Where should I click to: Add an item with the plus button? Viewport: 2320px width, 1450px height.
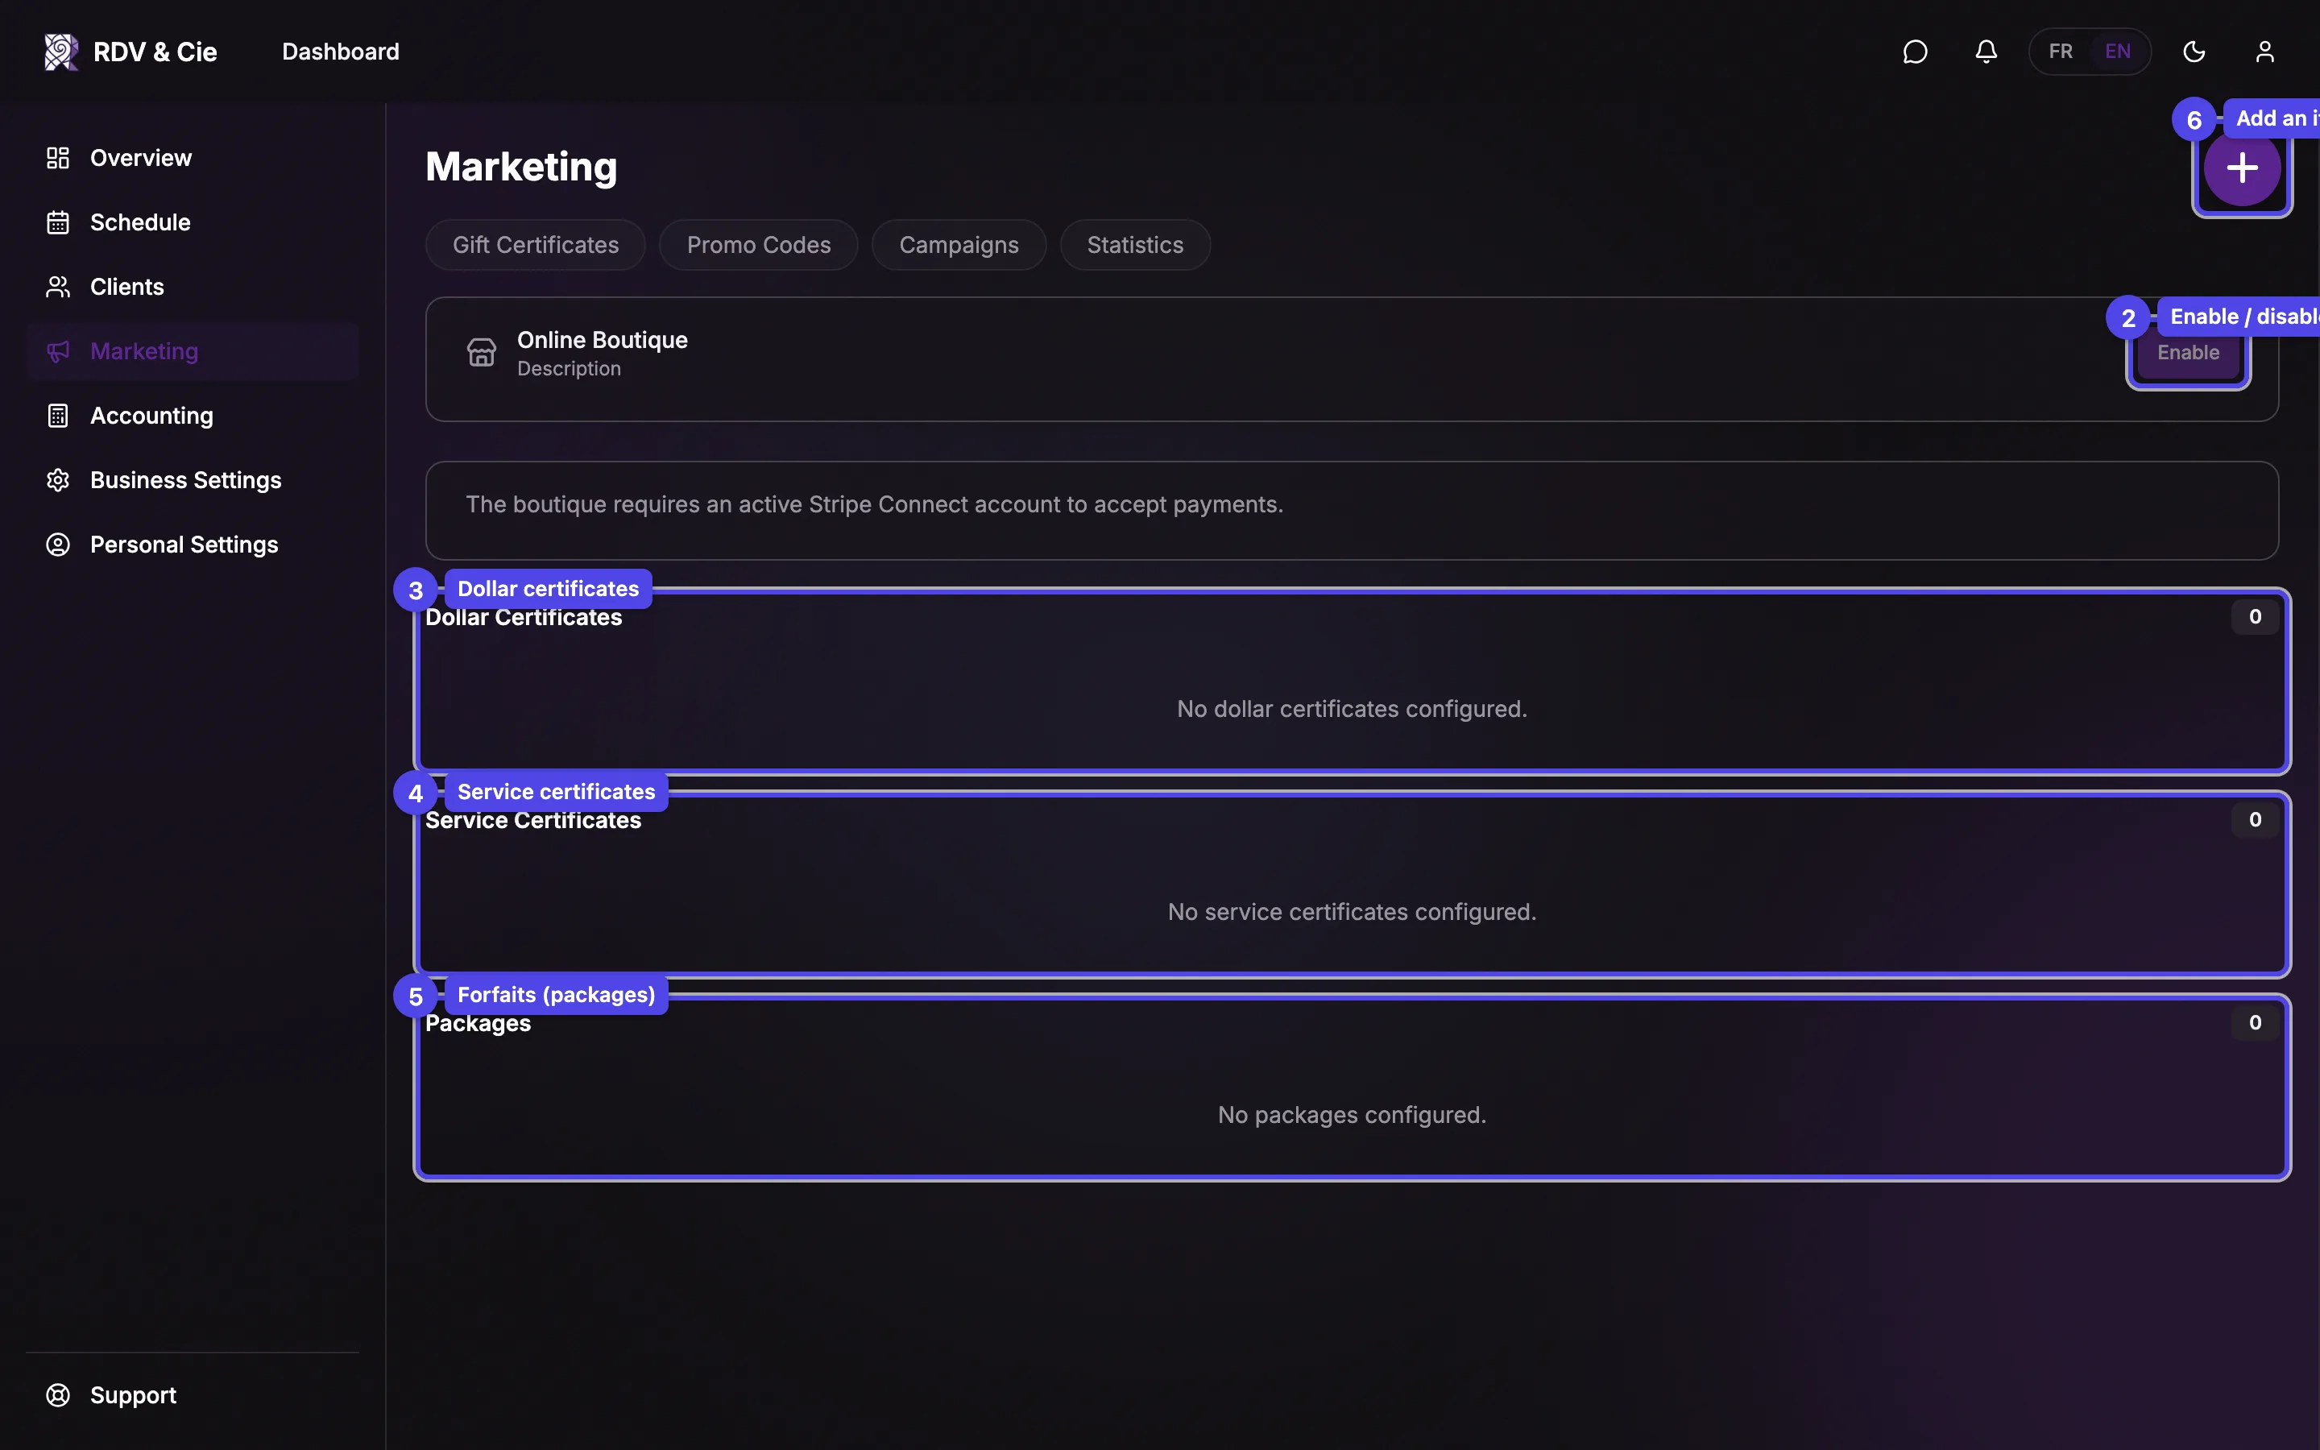[x=2241, y=169]
